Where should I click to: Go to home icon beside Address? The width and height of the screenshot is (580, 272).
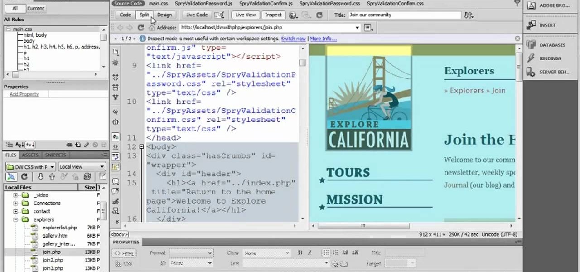pyautogui.click(x=151, y=28)
